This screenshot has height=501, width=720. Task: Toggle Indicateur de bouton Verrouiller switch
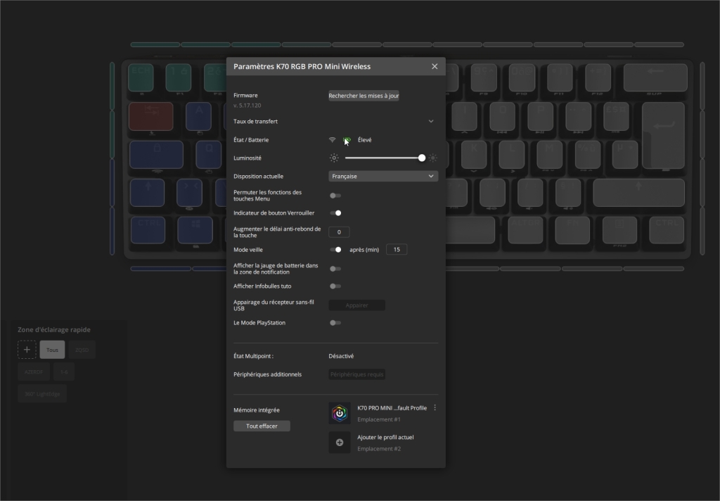coord(335,213)
